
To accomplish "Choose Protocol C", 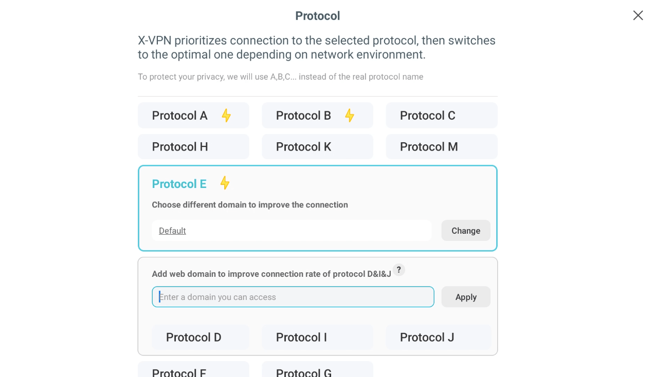I will point(441,116).
